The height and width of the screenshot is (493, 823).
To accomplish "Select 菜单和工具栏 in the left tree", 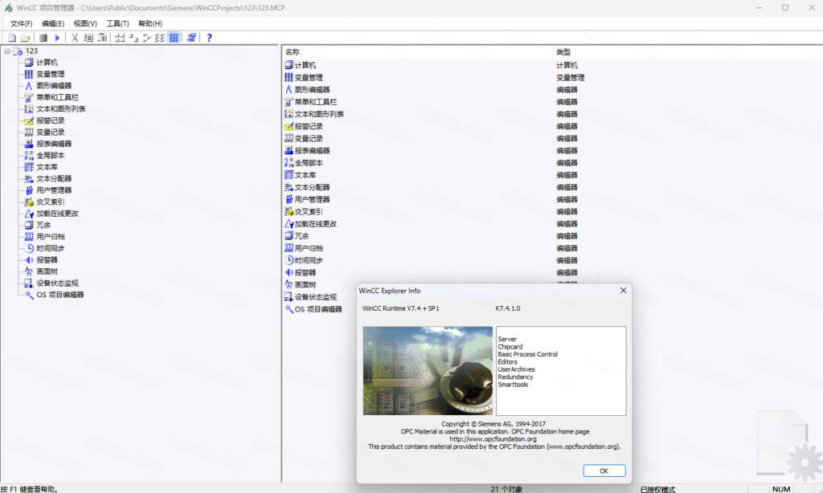I will pos(57,97).
